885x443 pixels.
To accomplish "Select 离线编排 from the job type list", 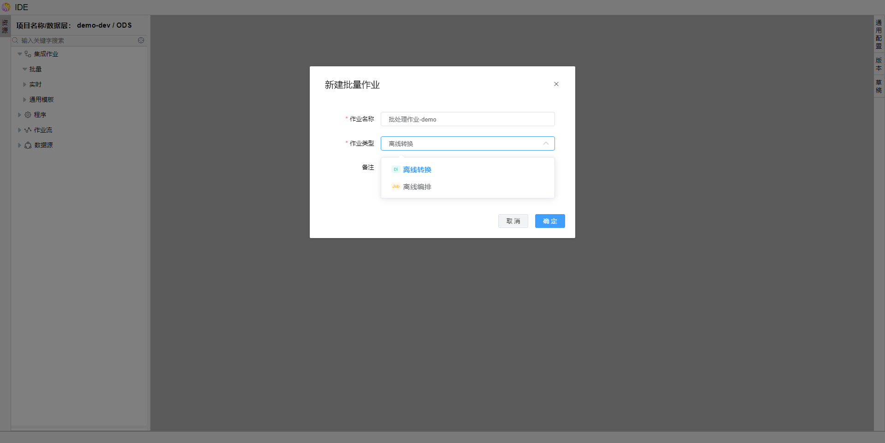I will [417, 187].
